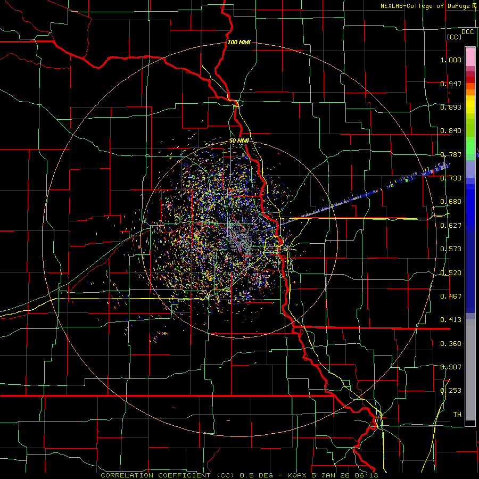Select the 0.947 scale value
The width and height of the screenshot is (479, 479).
tap(451, 84)
